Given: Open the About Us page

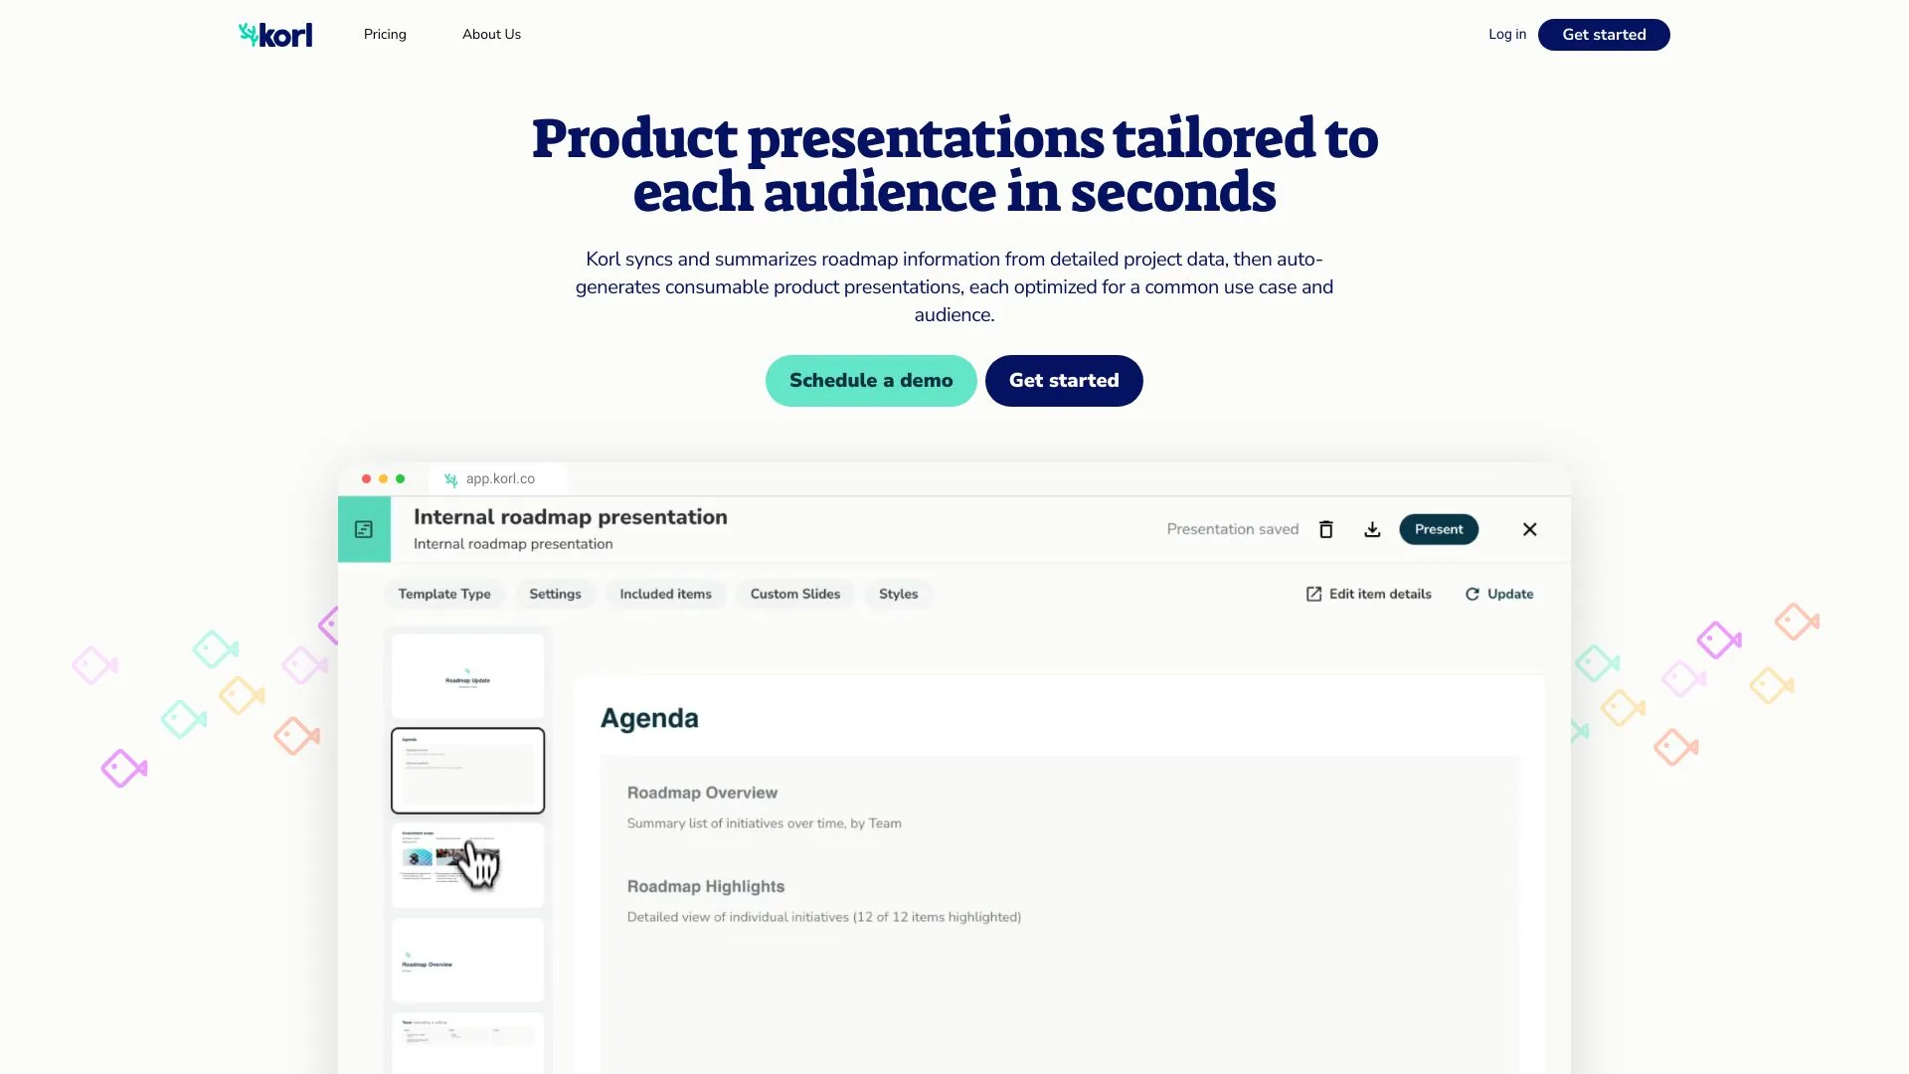Looking at the screenshot, I should click(x=491, y=34).
